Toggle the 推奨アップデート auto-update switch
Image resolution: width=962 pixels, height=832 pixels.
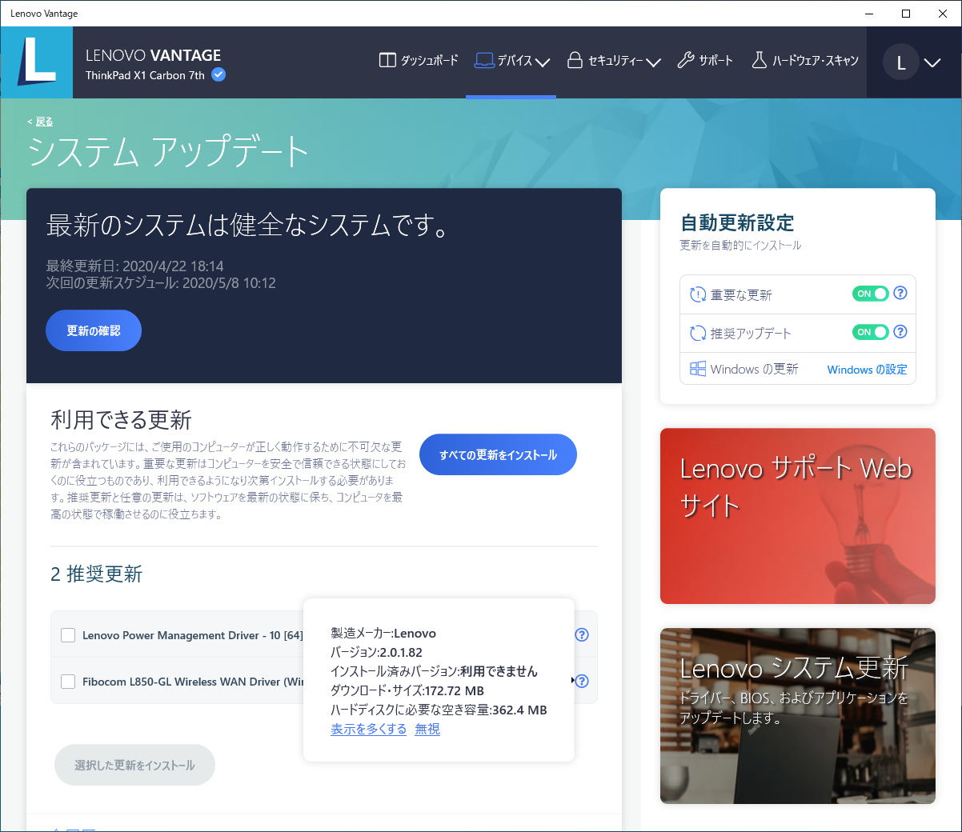[871, 332]
